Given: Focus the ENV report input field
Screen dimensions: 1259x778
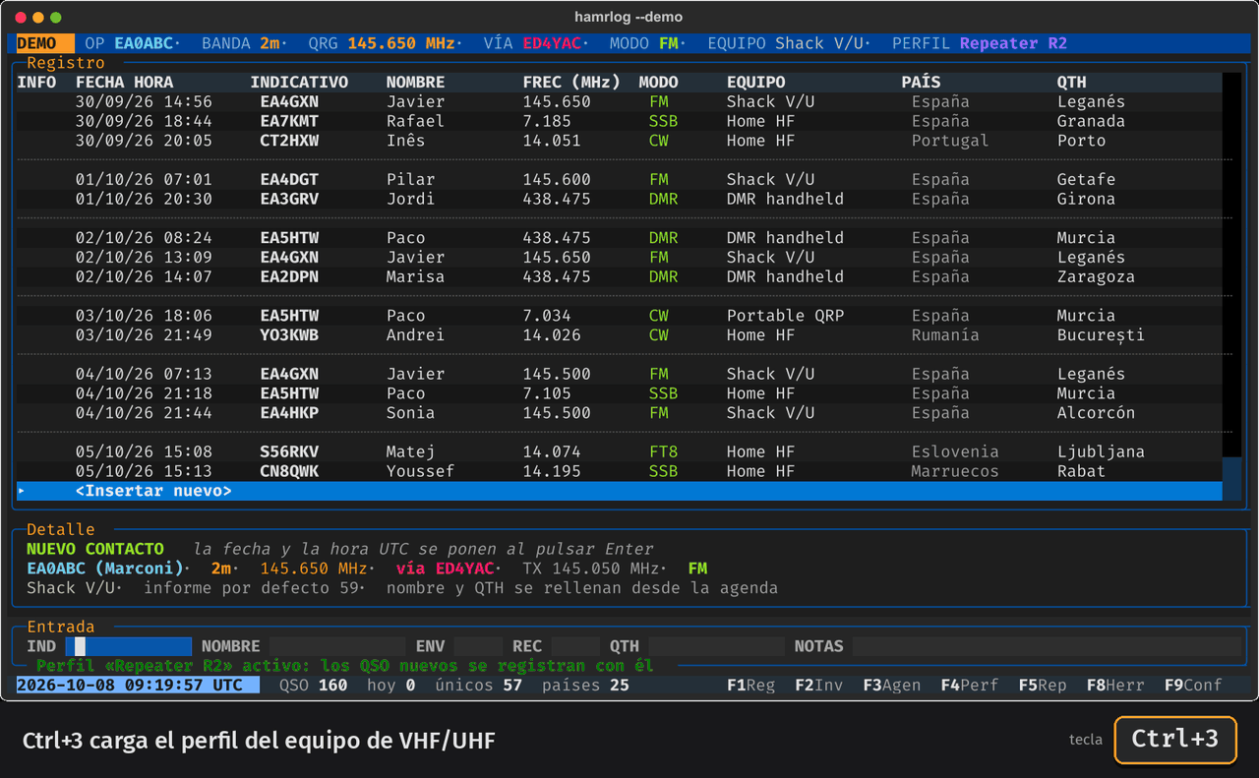Looking at the screenshot, I should pyautogui.click(x=478, y=646).
